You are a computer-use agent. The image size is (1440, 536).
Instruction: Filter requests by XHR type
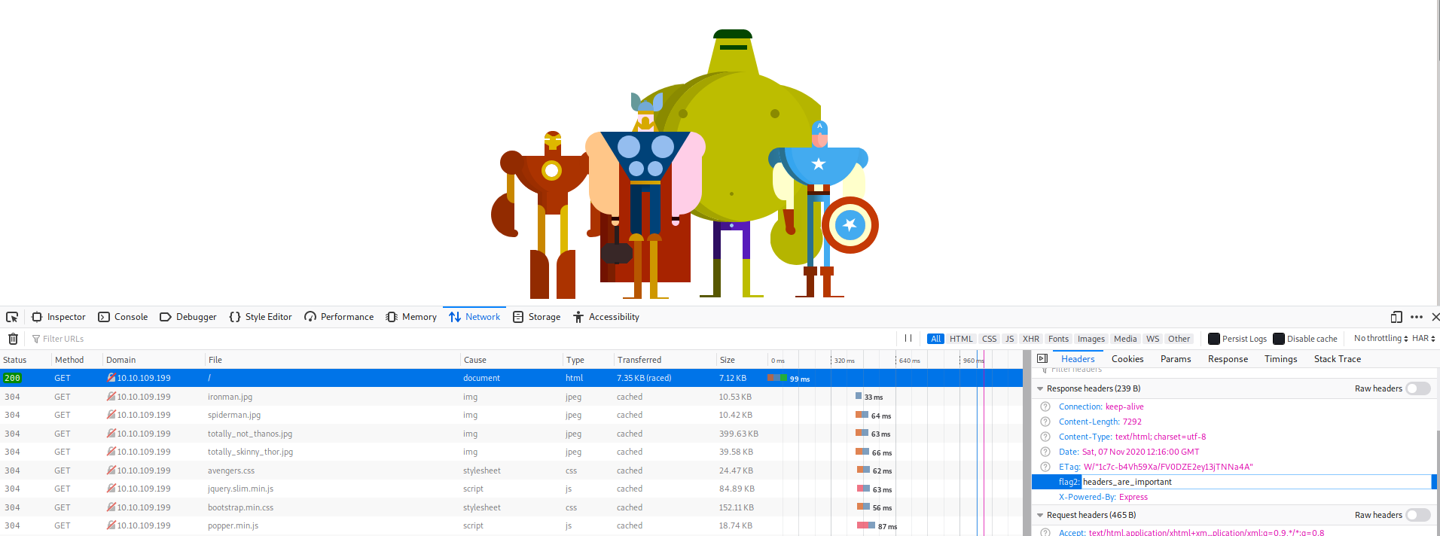point(1031,339)
